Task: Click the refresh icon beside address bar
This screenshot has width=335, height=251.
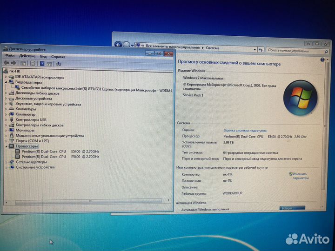Action: tap(261, 50)
